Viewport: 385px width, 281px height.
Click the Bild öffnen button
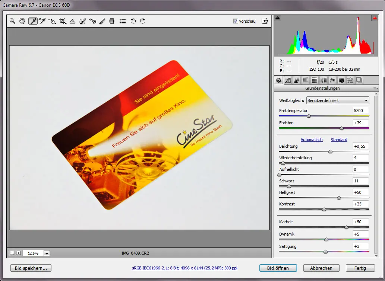(278, 268)
